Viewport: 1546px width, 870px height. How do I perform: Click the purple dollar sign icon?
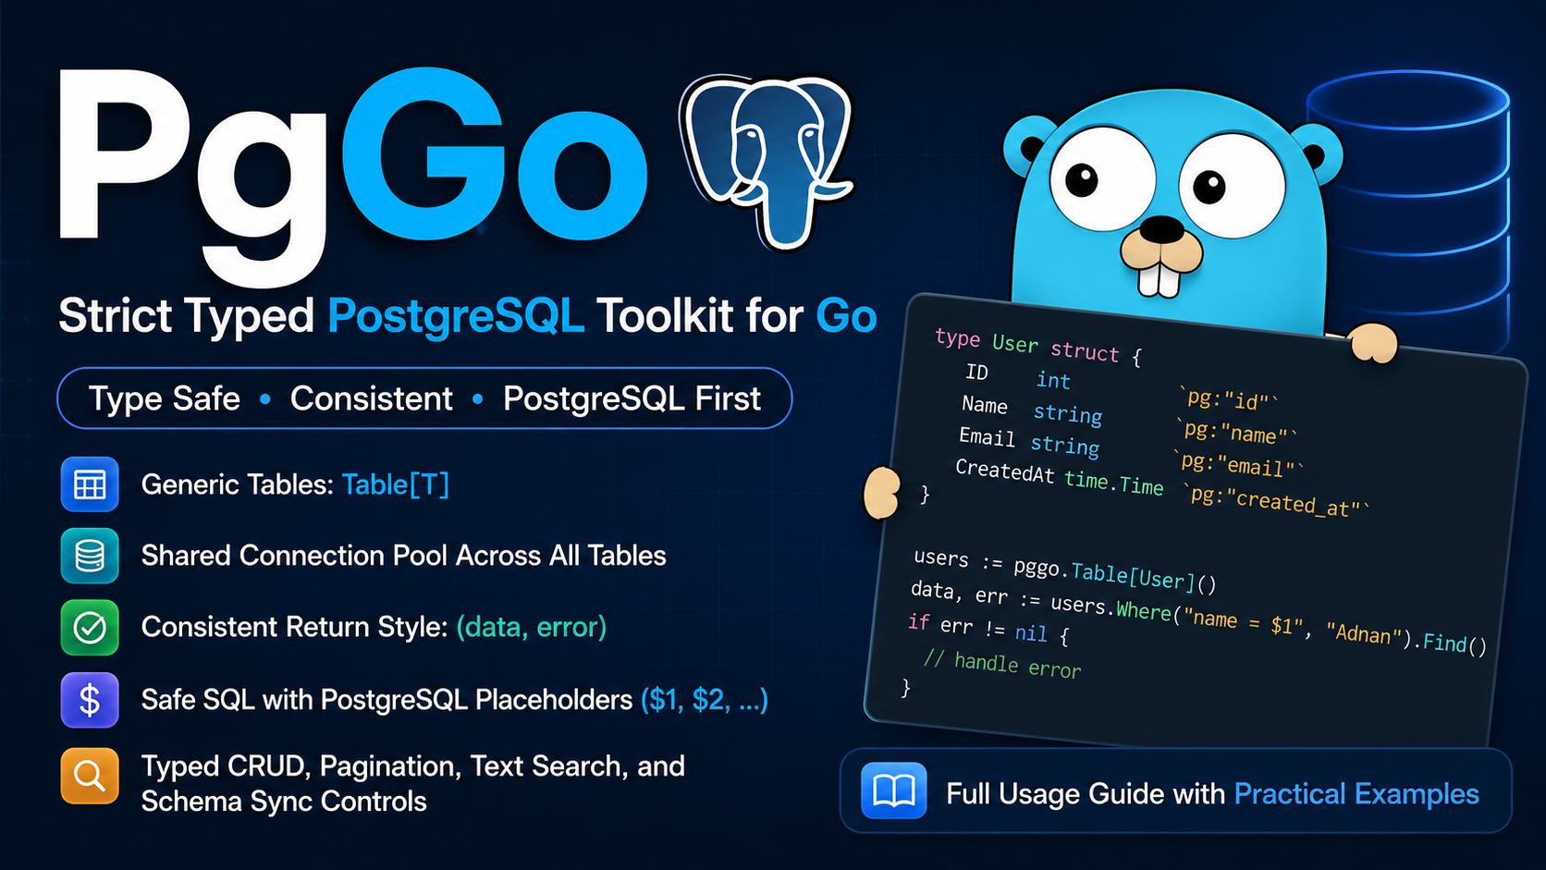pos(90,700)
